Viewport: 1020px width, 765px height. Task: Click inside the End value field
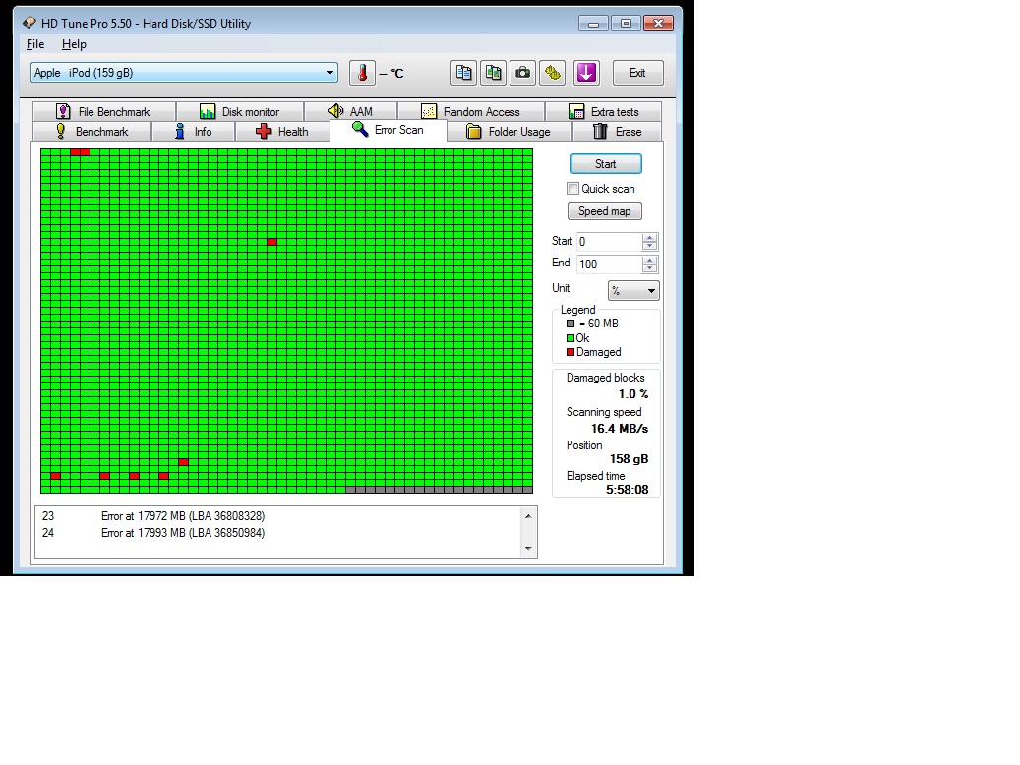click(608, 265)
